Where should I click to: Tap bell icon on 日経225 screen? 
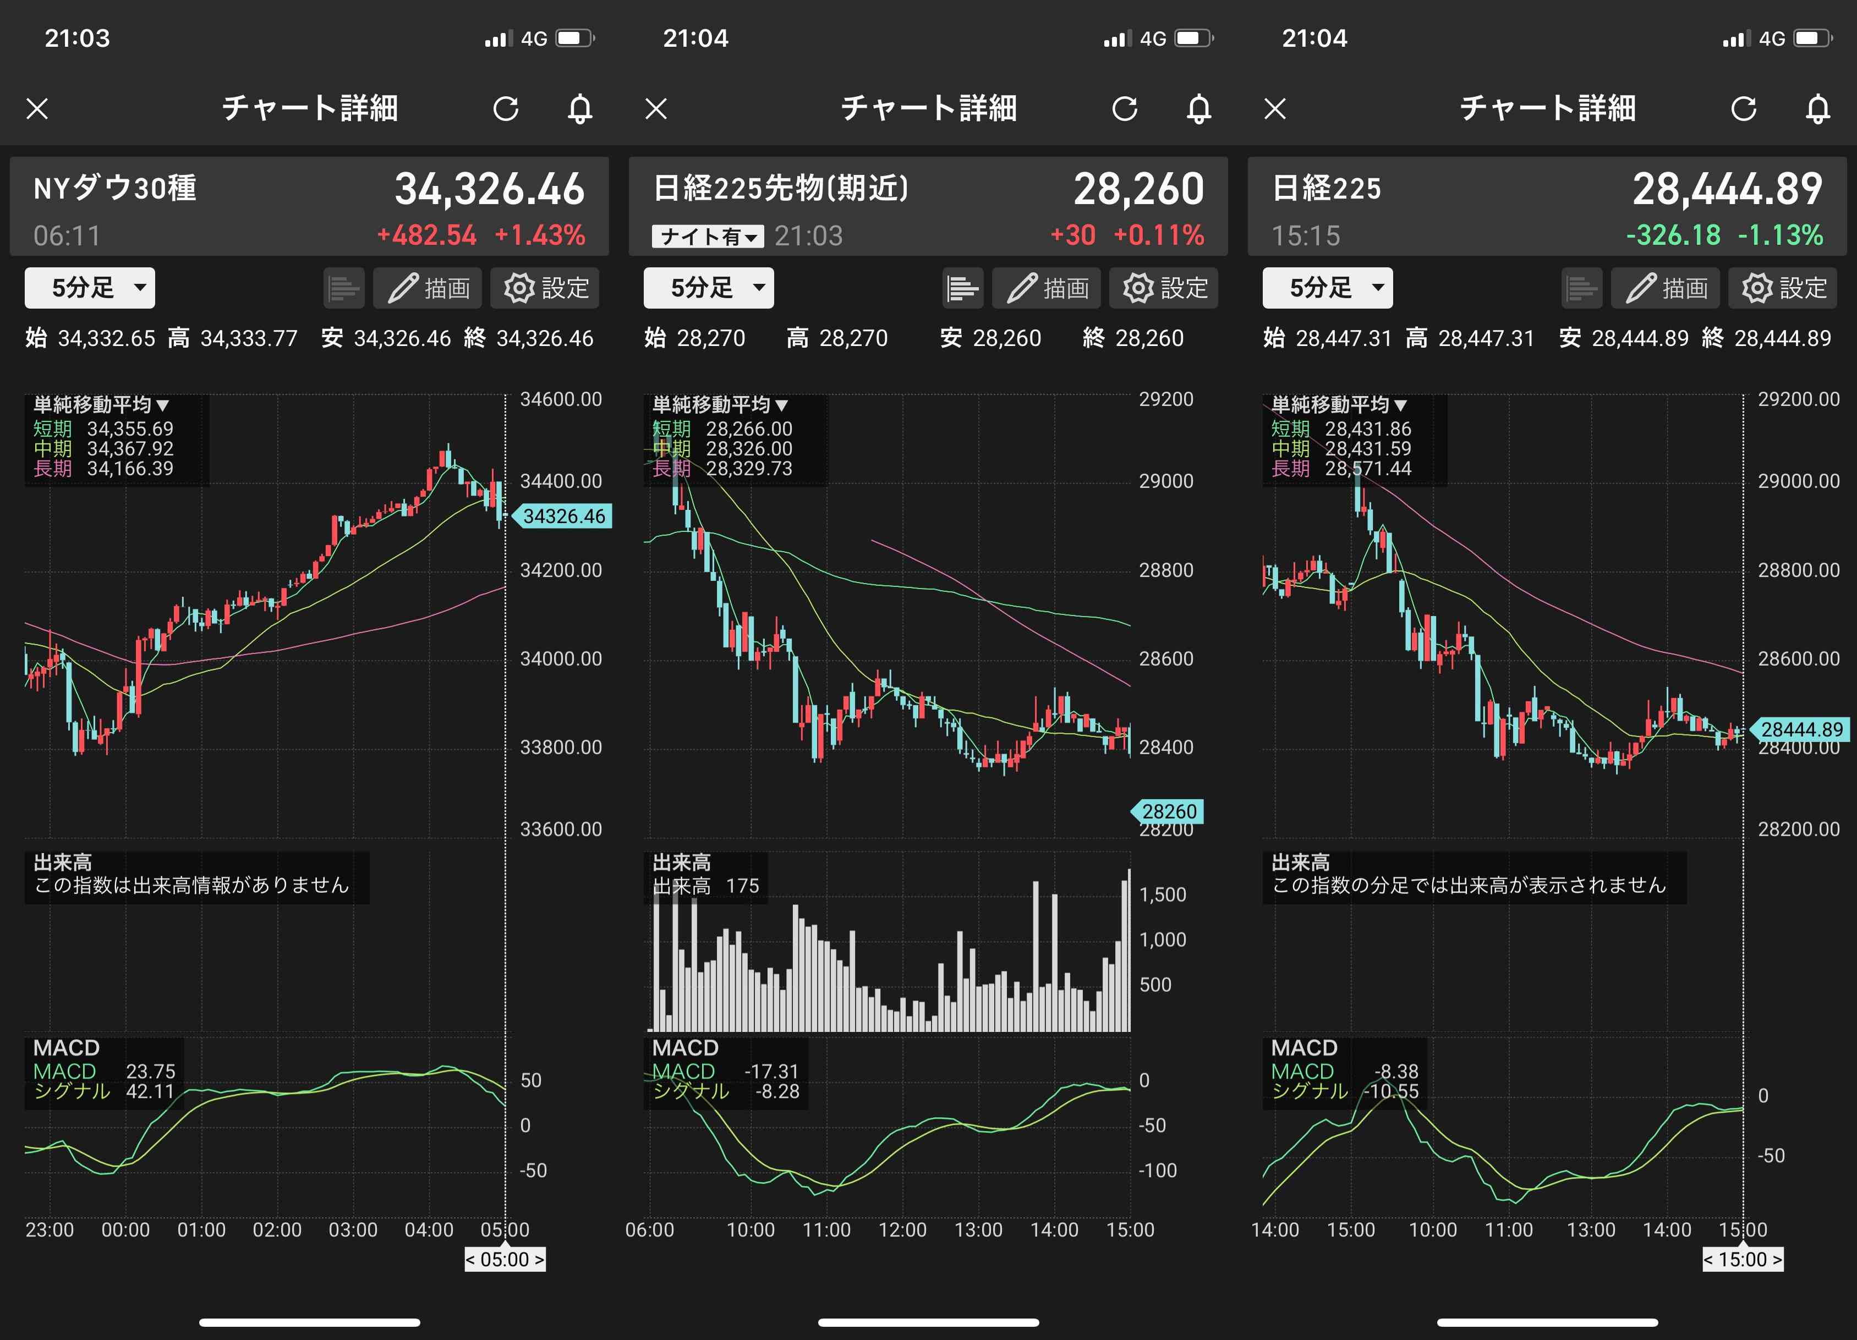point(1818,108)
